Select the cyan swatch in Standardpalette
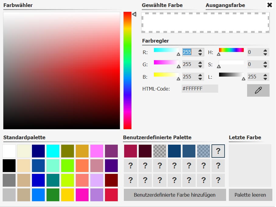 tap(53, 151)
